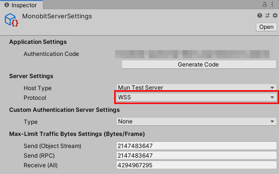
Task: Click the Receive (All) value field
Action: (197, 165)
